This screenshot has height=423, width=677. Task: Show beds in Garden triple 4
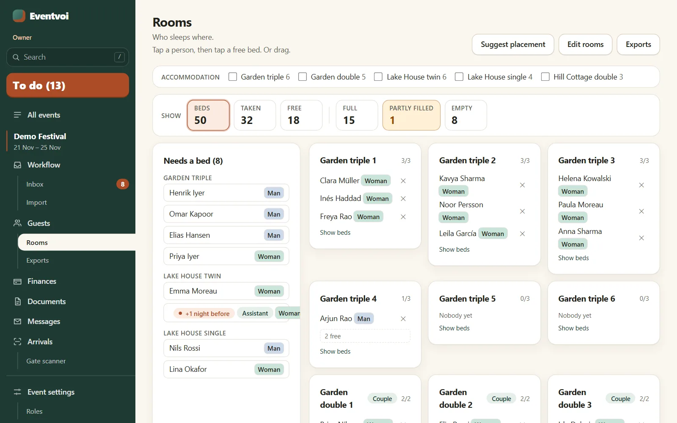coord(335,352)
